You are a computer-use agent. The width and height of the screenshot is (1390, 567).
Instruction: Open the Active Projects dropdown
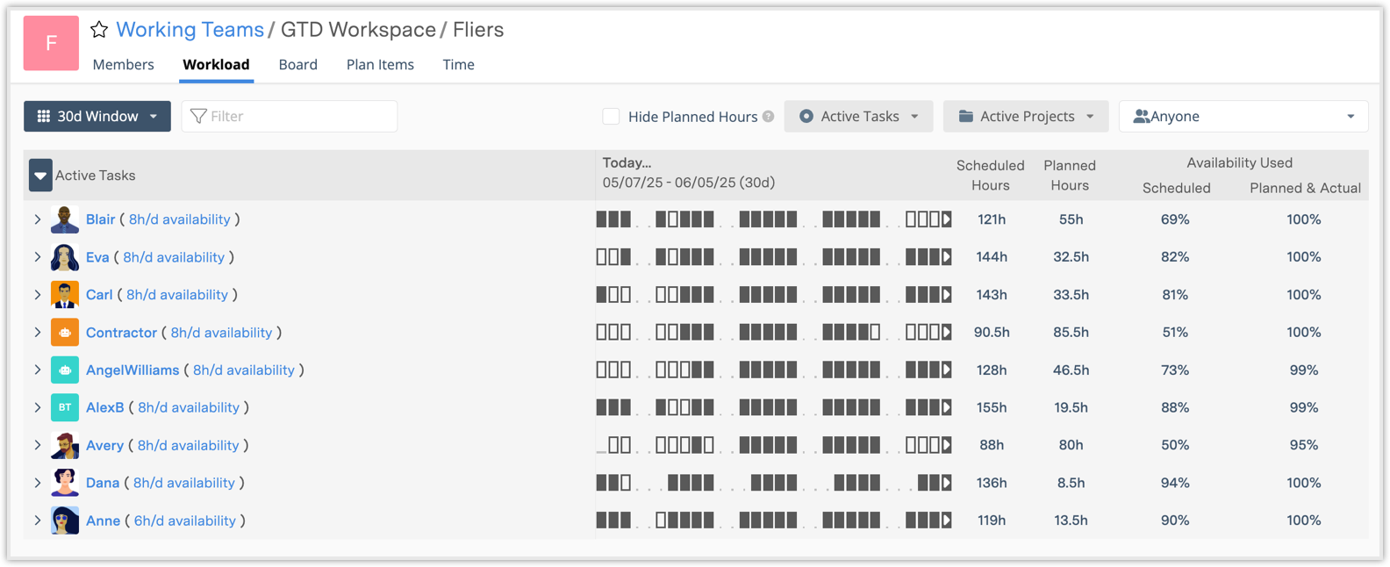(1026, 117)
